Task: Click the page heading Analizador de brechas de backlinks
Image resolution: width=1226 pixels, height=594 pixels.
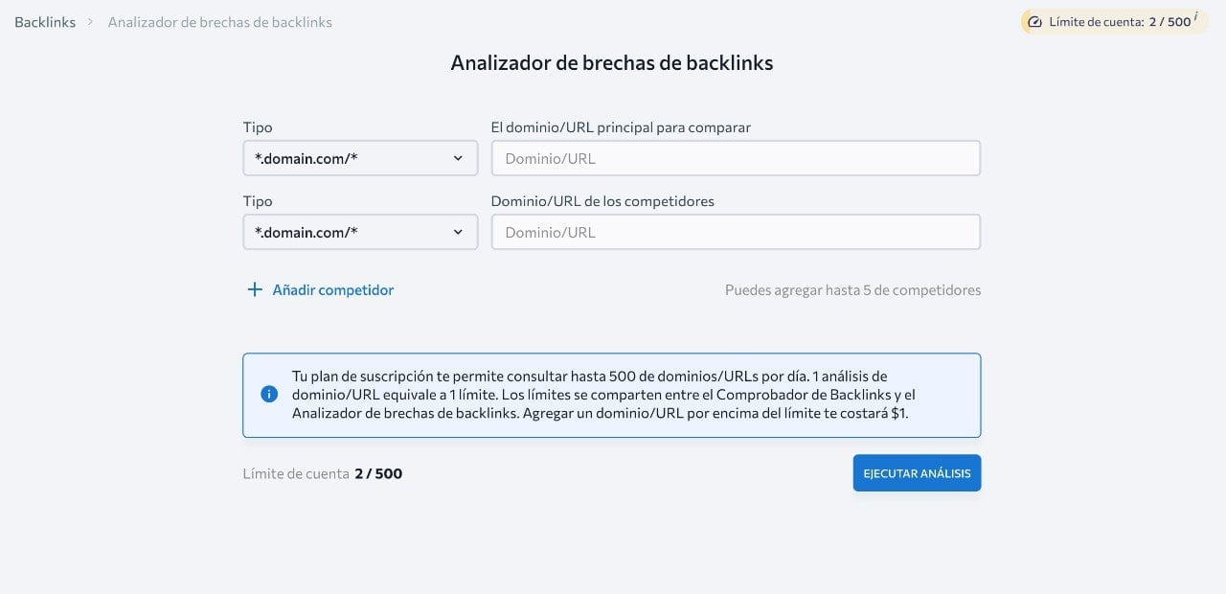Action: pyautogui.click(x=611, y=63)
